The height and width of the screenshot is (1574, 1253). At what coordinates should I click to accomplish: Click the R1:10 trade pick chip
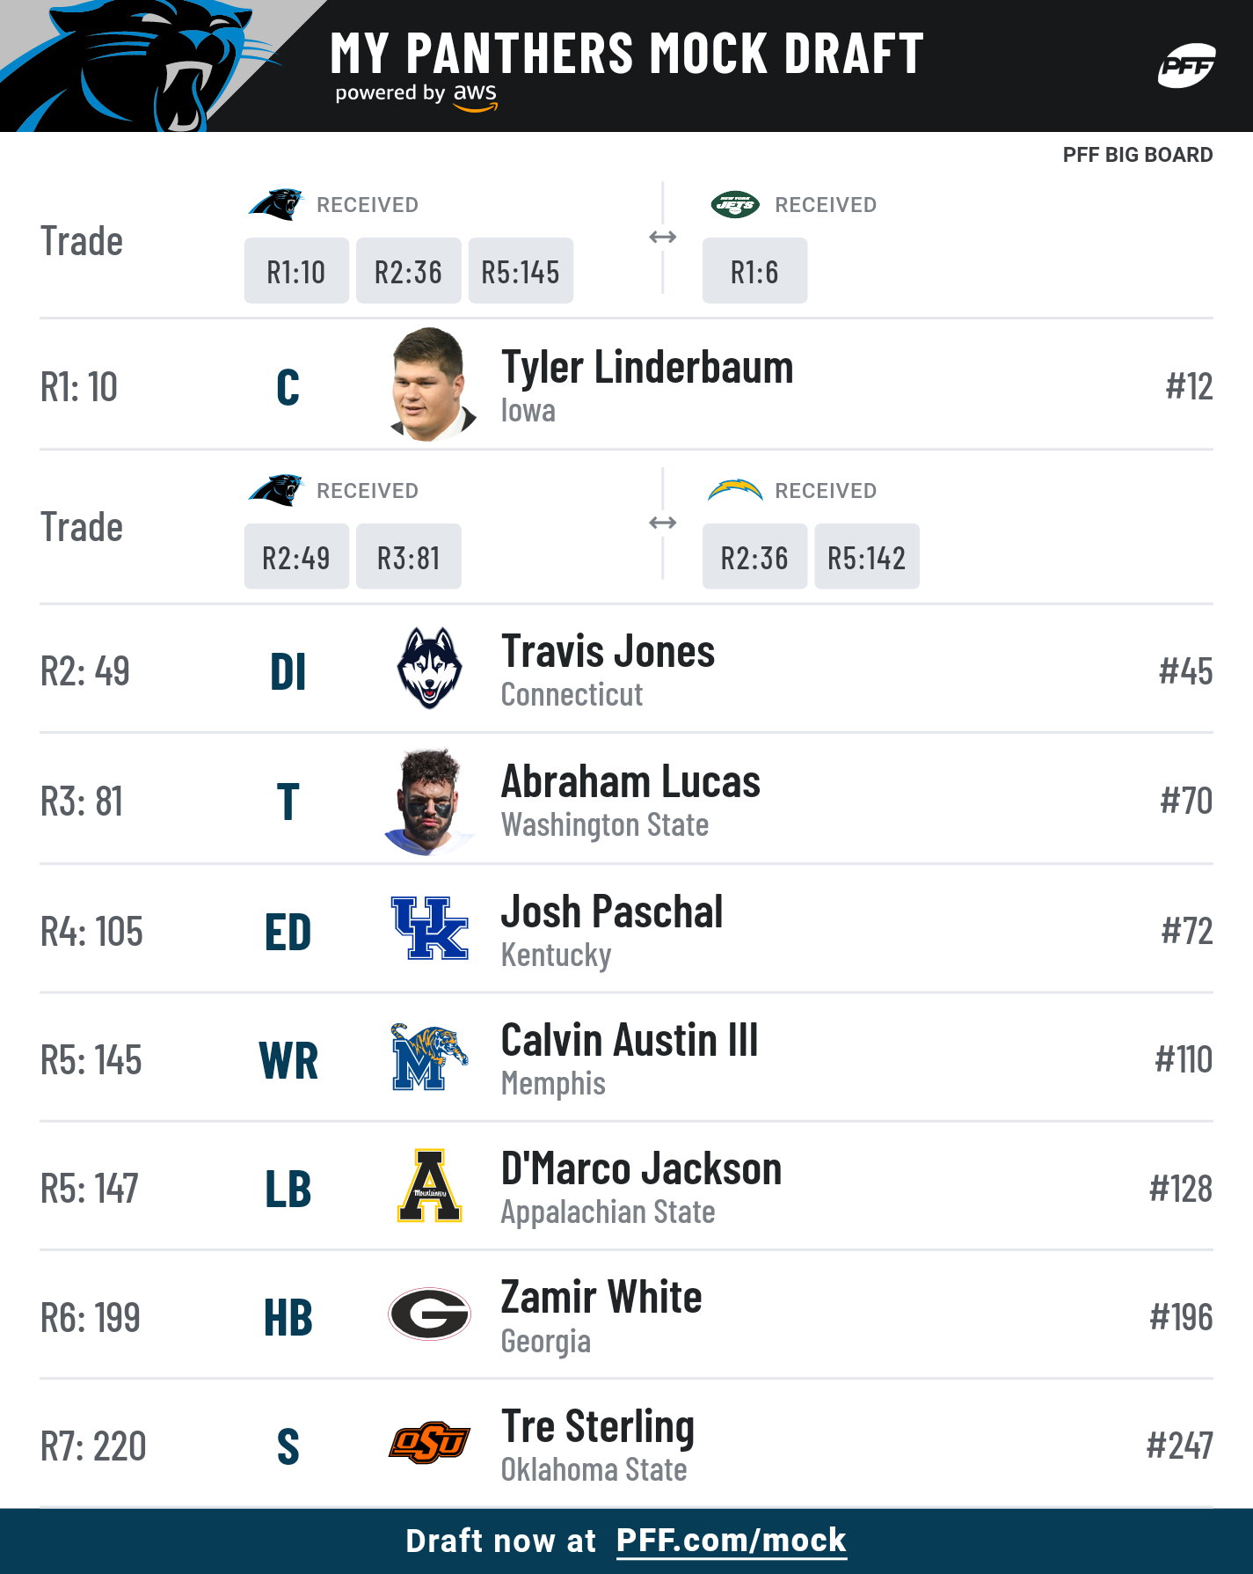tap(296, 271)
